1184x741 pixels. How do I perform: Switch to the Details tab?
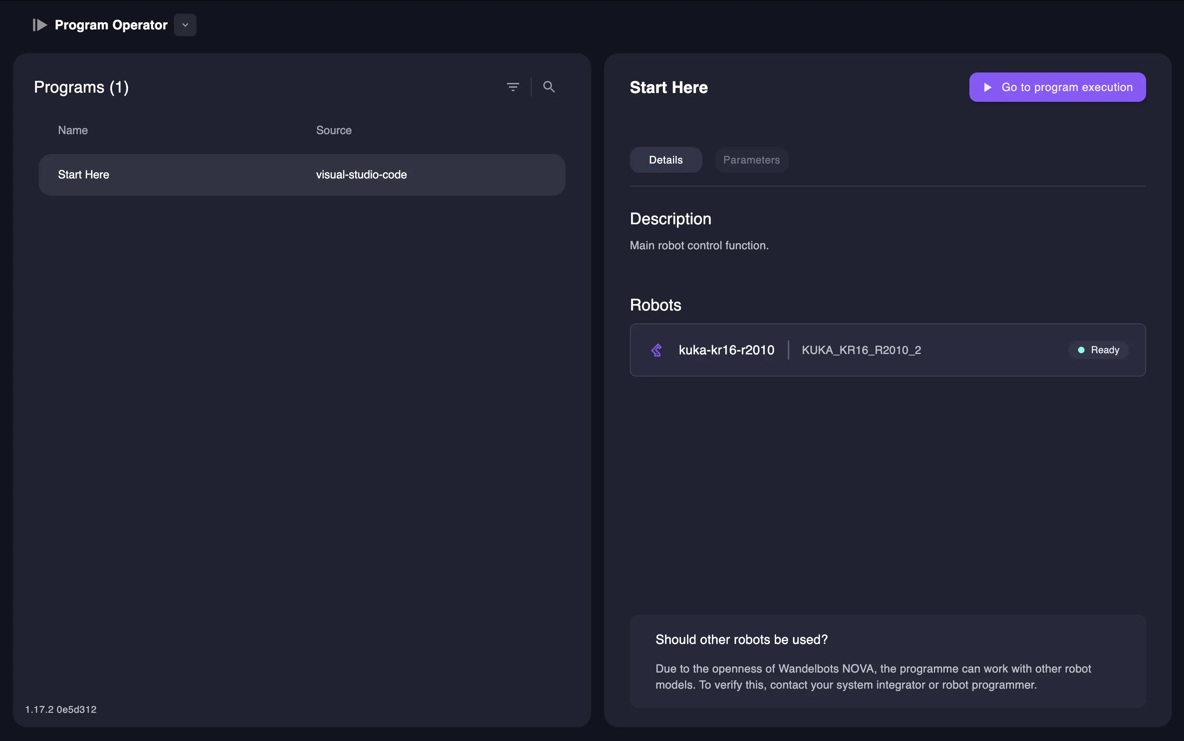point(665,160)
